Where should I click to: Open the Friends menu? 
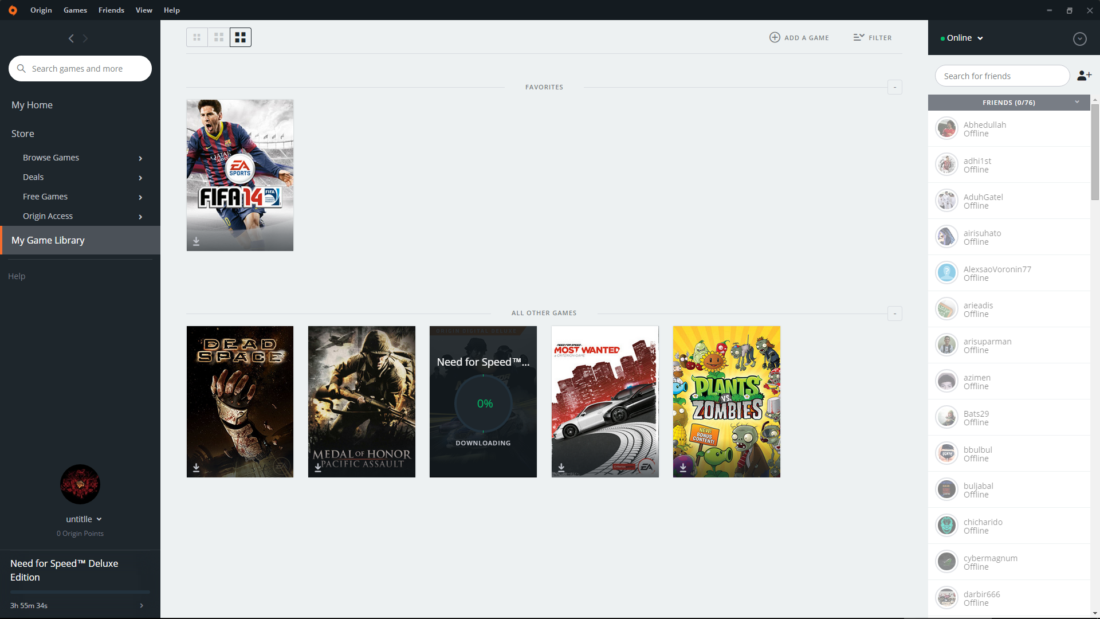tap(111, 10)
